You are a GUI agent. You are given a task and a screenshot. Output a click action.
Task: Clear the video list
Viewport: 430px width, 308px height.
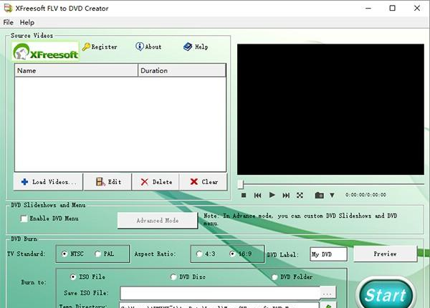coord(204,182)
